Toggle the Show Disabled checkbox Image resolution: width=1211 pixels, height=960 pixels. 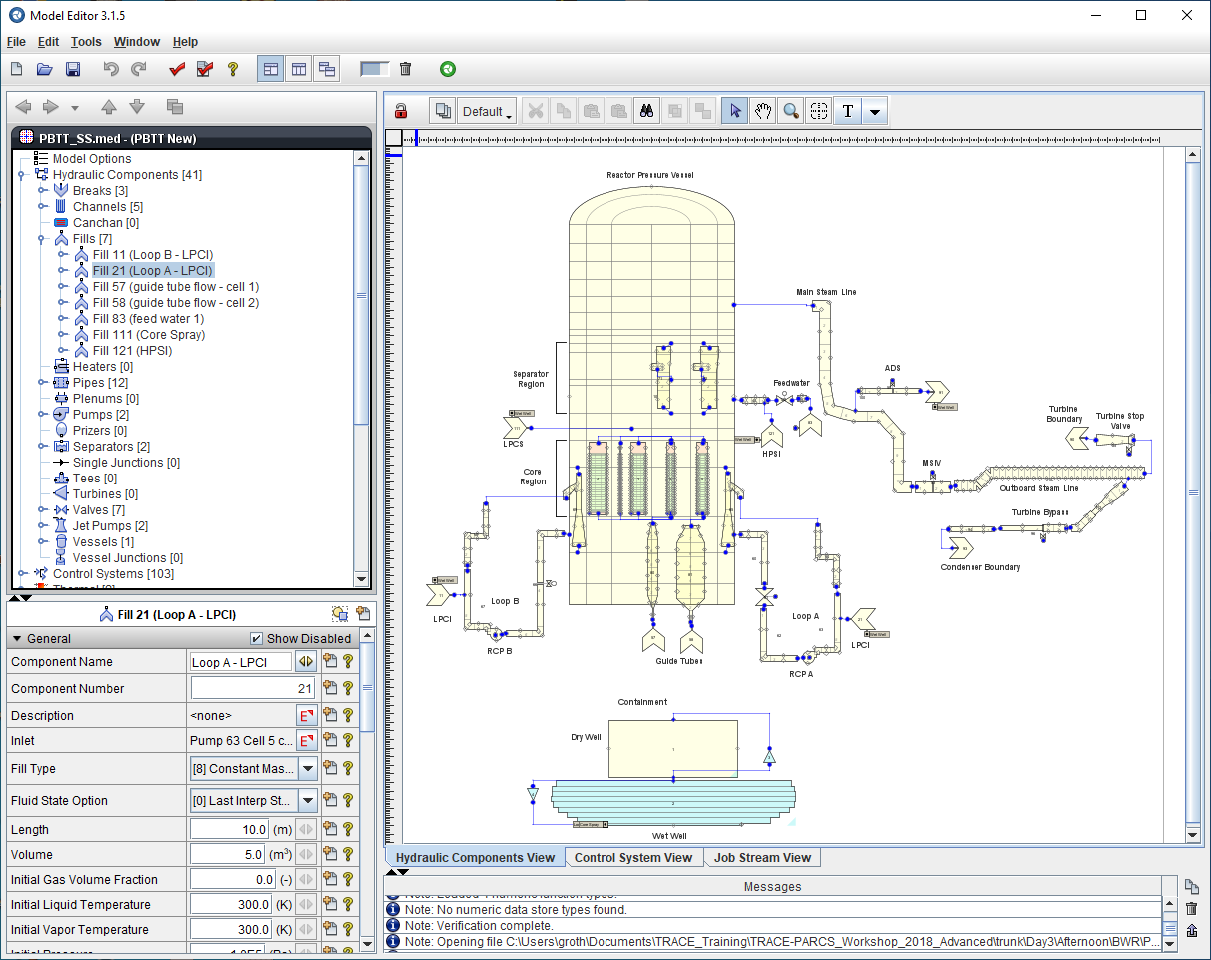tap(257, 639)
